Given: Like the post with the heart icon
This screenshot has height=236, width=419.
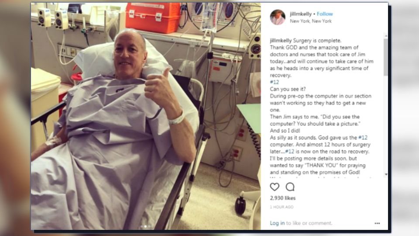Looking at the screenshot, I should 275,187.
